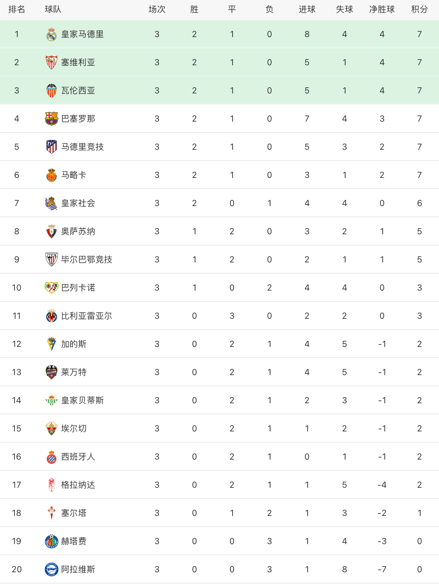
Task: Select the Villarreal yellow badge
Action: click(52, 316)
